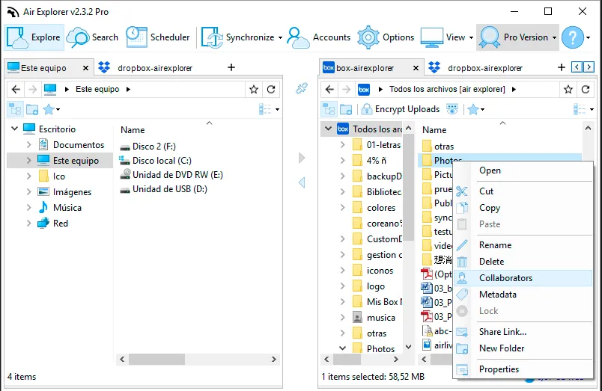This screenshot has width=602, height=391.
Task: Click Encrypt Uploads button
Action: [x=401, y=109]
